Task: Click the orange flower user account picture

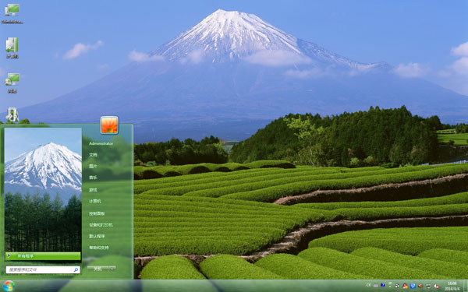Action: tap(109, 125)
